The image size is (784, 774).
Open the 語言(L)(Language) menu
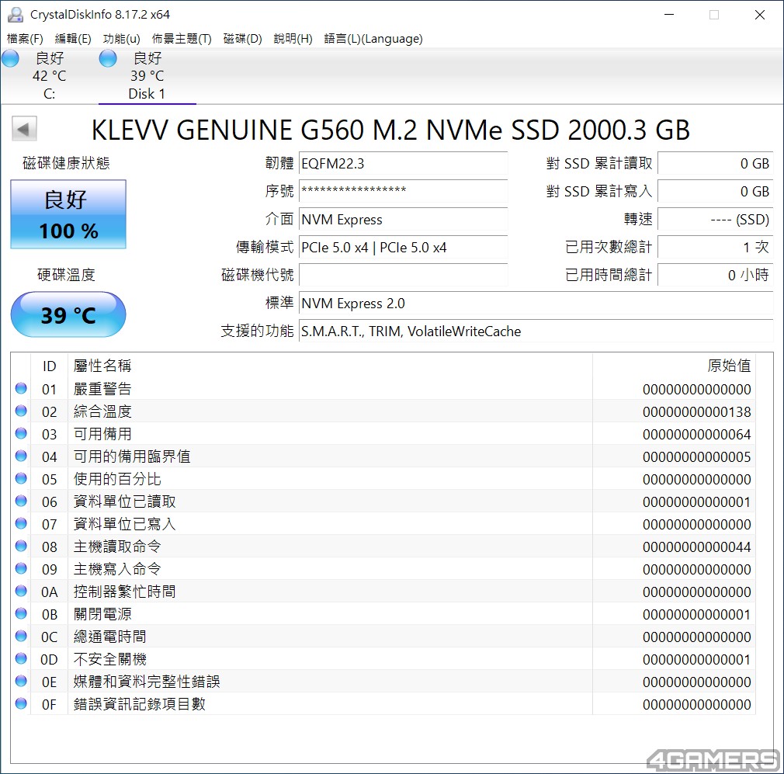point(373,39)
